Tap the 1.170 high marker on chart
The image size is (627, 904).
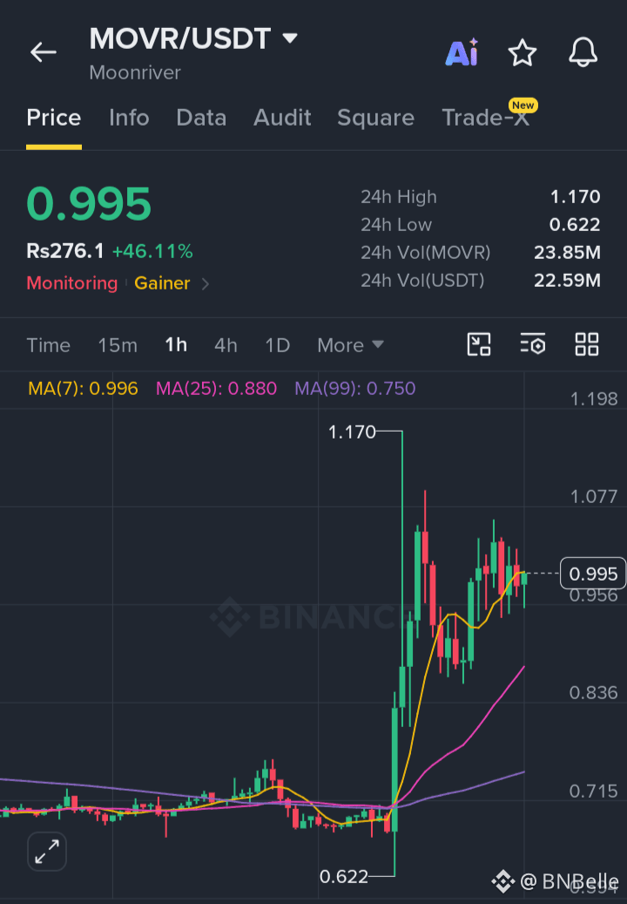click(x=351, y=432)
